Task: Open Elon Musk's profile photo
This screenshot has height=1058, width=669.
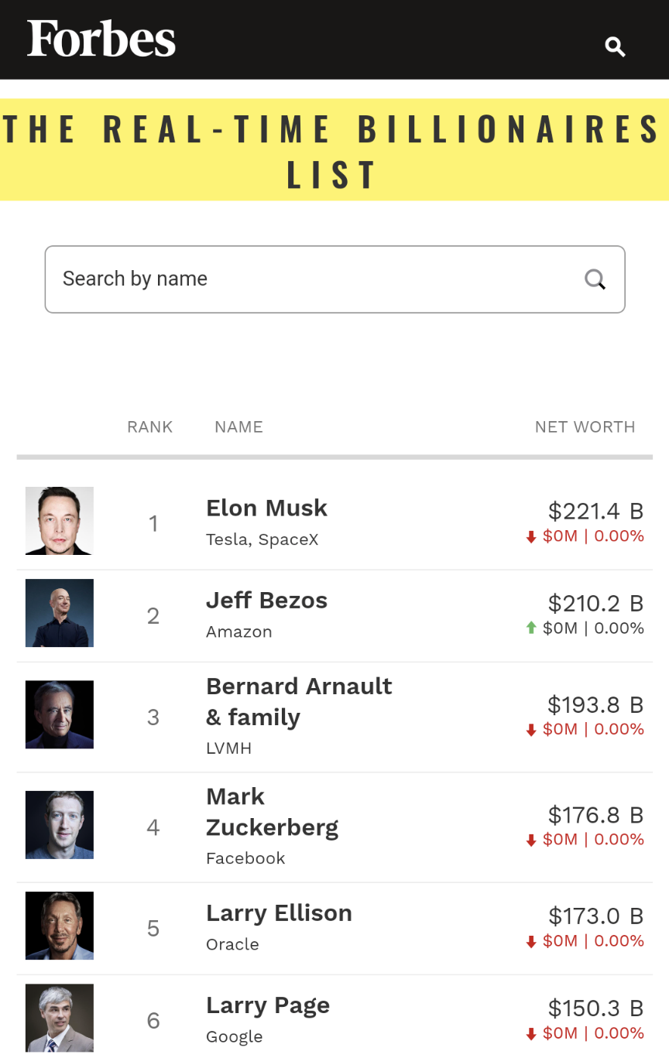Action: point(60,521)
